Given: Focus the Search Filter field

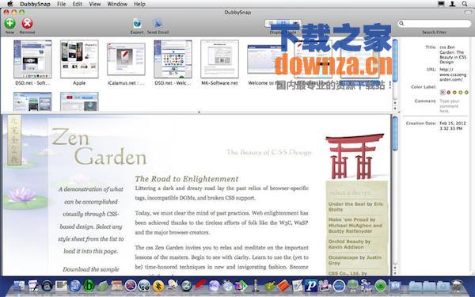Looking at the screenshot, I should click(435, 24).
